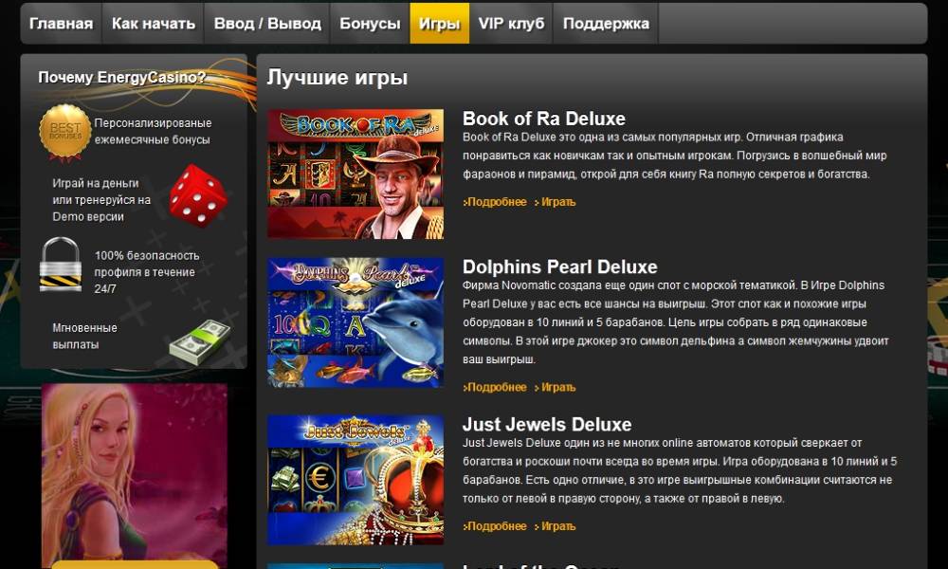Open the VIP клуб menu item
The image size is (948, 569).
511,24
